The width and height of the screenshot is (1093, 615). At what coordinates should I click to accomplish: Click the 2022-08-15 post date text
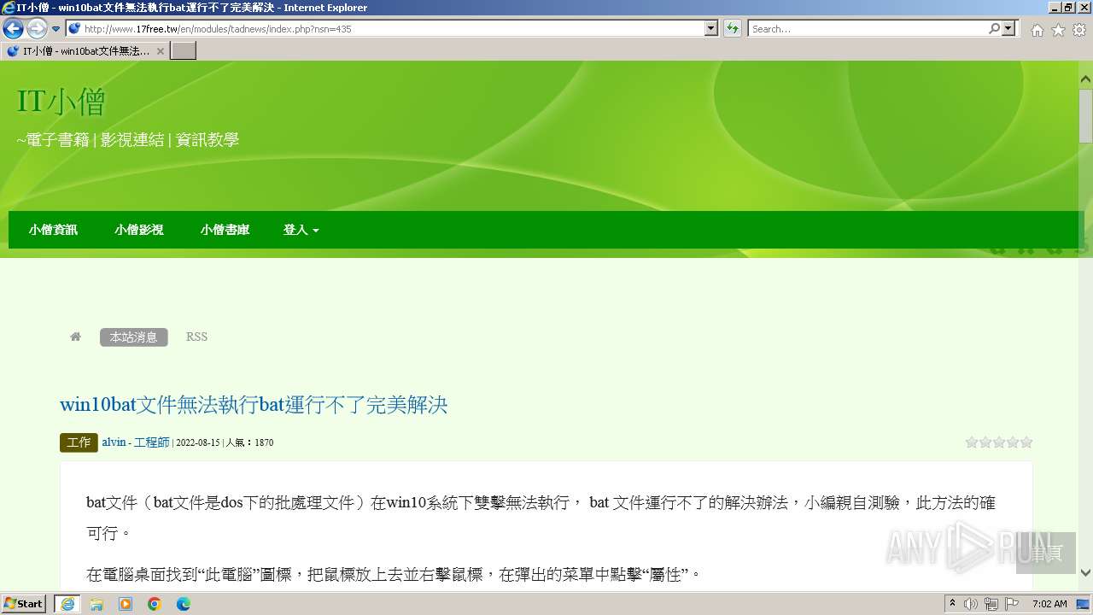pyautogui.click(x=198, y=442)
